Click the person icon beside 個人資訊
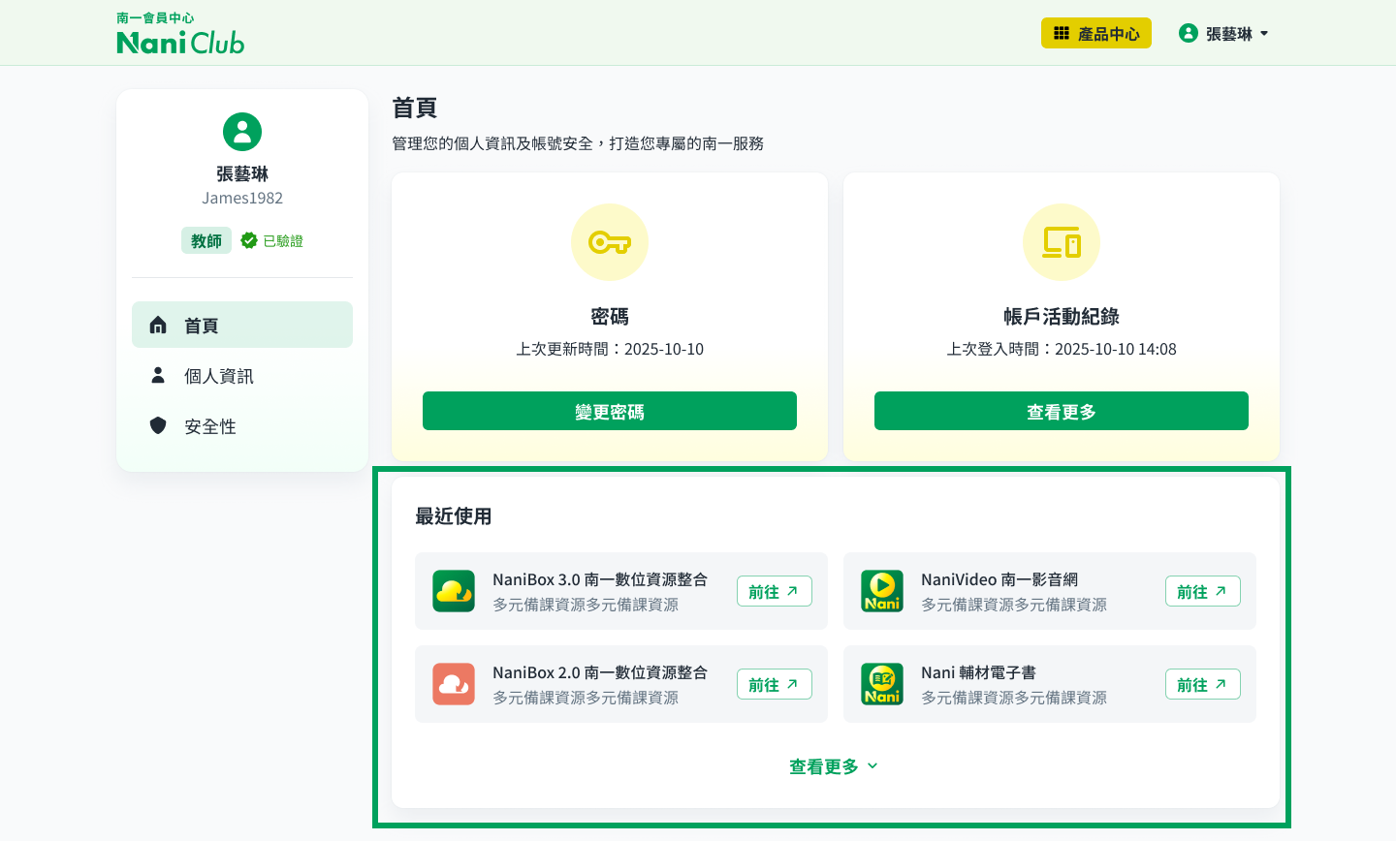Screen dimensions: 1396x841 coord(158,375)
